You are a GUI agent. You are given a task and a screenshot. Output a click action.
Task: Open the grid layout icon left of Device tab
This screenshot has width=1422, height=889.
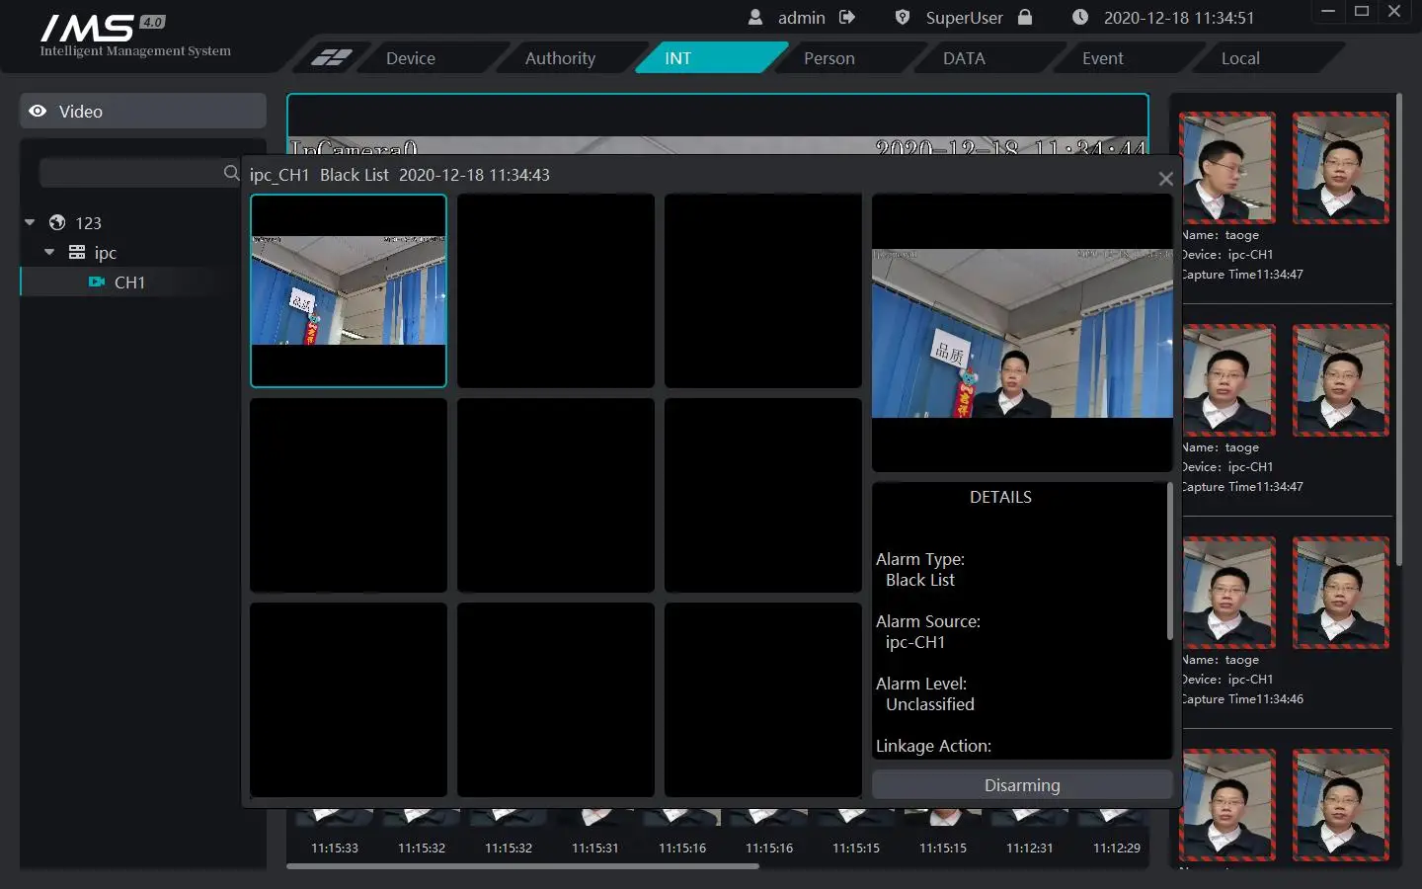click(330, 58)
